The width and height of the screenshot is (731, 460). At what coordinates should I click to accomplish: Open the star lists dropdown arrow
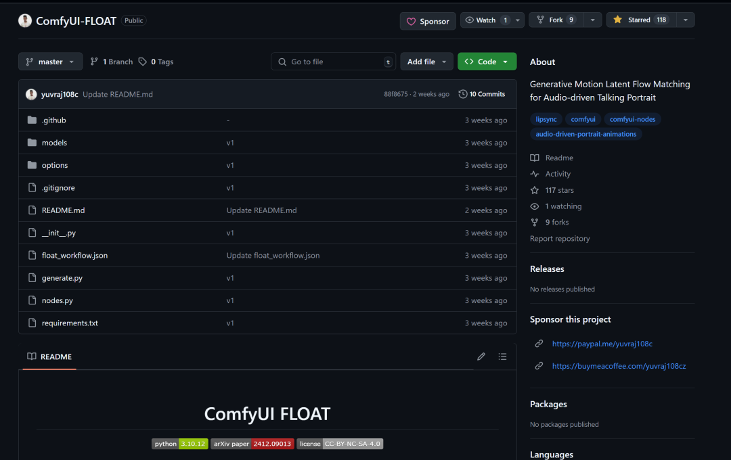click(x=685, y=20)
